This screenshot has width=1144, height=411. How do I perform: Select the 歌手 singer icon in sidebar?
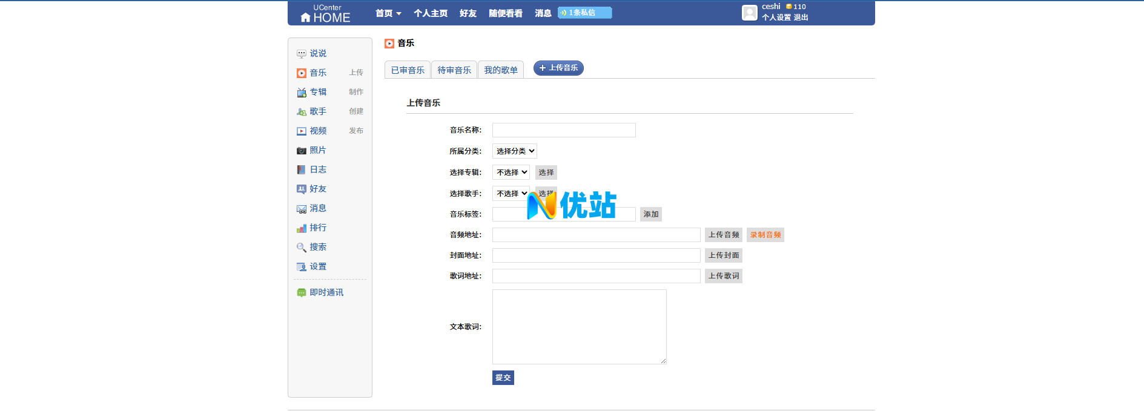tap(301, 112)
